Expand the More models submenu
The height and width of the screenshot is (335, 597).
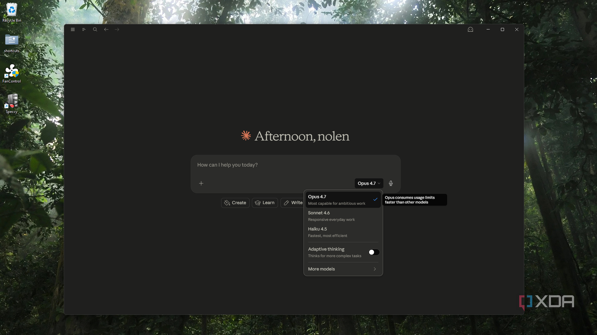pos(343,269)
